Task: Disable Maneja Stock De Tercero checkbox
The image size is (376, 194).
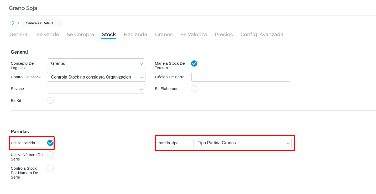Action: (194, 63)
